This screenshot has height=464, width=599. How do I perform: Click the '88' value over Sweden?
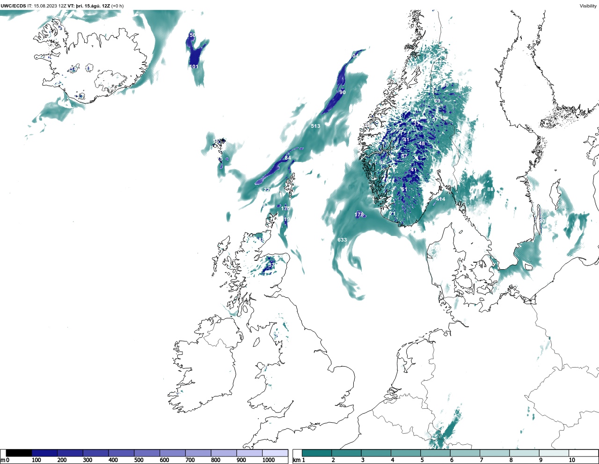pyautogui.click(x=490, y=190)
